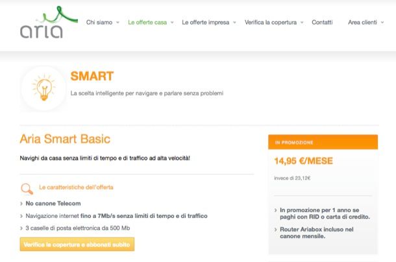The height and width of the screenshot is (262, 396).
Task: Open the Le offerte casa menu item
Action: 147,23
